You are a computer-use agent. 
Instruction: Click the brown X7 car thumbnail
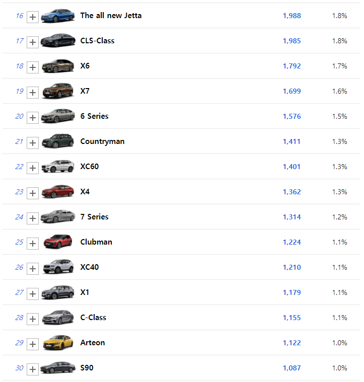[x=58, y=91]
